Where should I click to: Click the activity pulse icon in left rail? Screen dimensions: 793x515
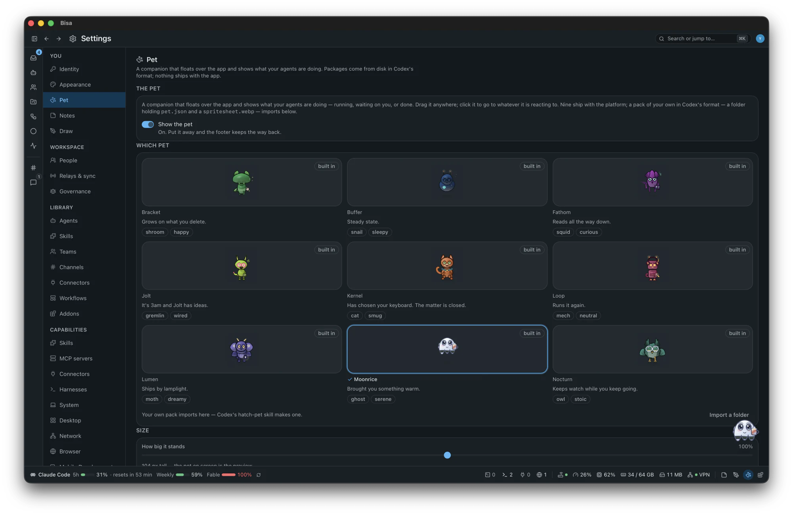pos(34,146)
